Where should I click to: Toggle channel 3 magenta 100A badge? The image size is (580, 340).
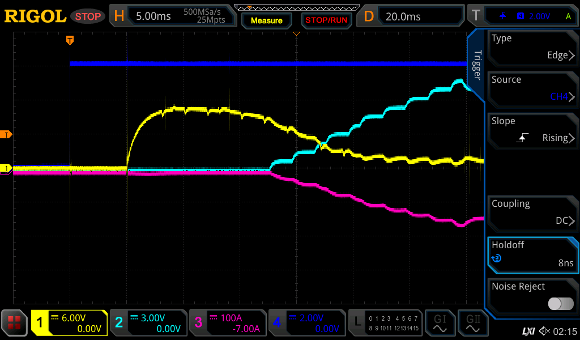pyautogui.click(x=227, y=324)
